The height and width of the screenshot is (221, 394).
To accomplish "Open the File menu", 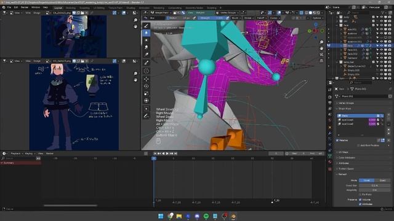I will click(9, 7).
